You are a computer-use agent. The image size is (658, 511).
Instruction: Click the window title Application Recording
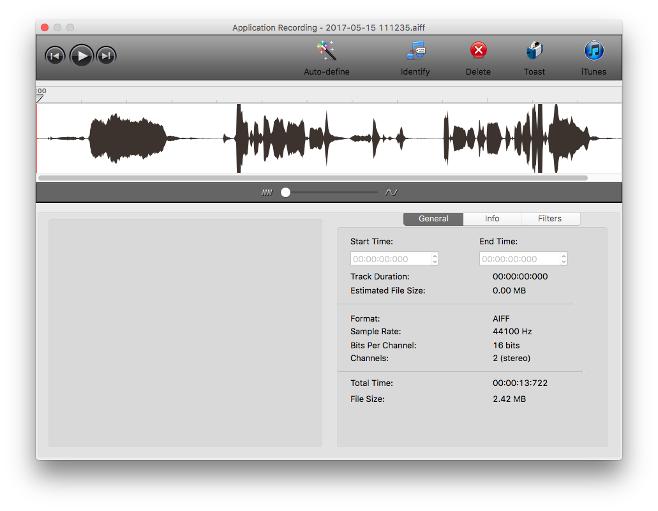[329, 27]
